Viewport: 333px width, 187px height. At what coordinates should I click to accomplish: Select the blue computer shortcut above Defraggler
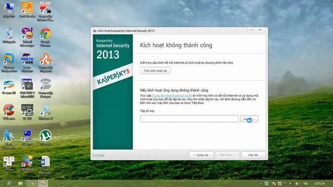(27, 138)
